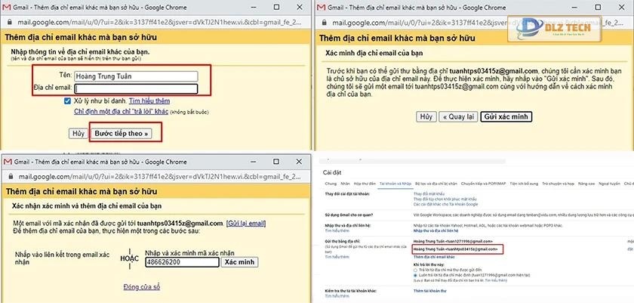Click the 'Bước tiếp theo »' button

121,133
